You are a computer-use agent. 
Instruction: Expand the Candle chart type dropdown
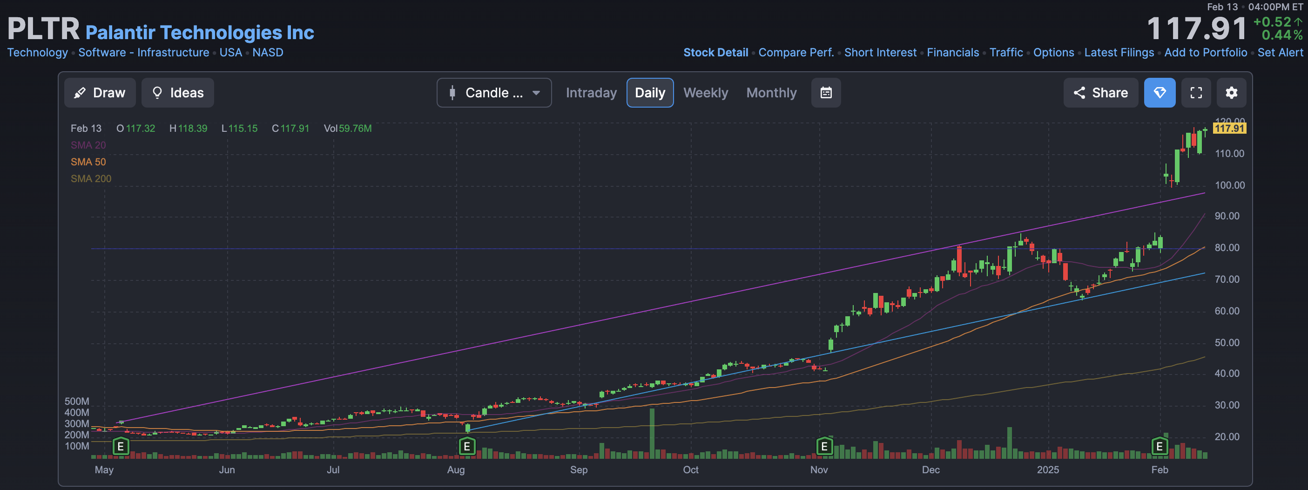(494, 93)
